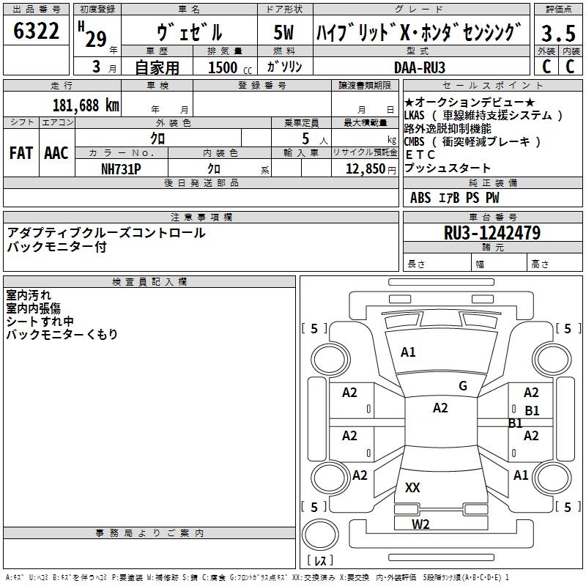The width and height of the screenshot is (586, 586).
Task: Click the シートすれ中 inspector remark
Action: 40,321
